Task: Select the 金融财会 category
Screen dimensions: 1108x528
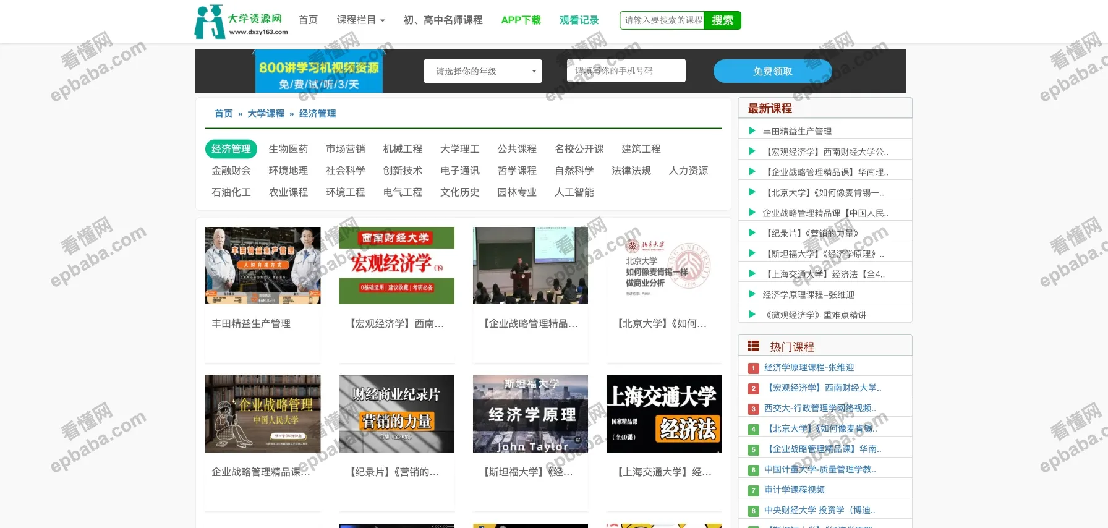Action: coord(231,171)
